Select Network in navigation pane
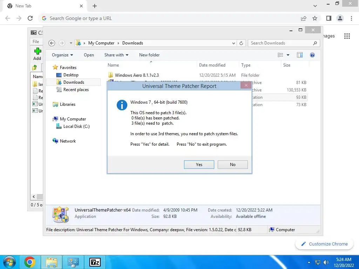This screenshot has width=359, height=269. click(x=68, y=141)
